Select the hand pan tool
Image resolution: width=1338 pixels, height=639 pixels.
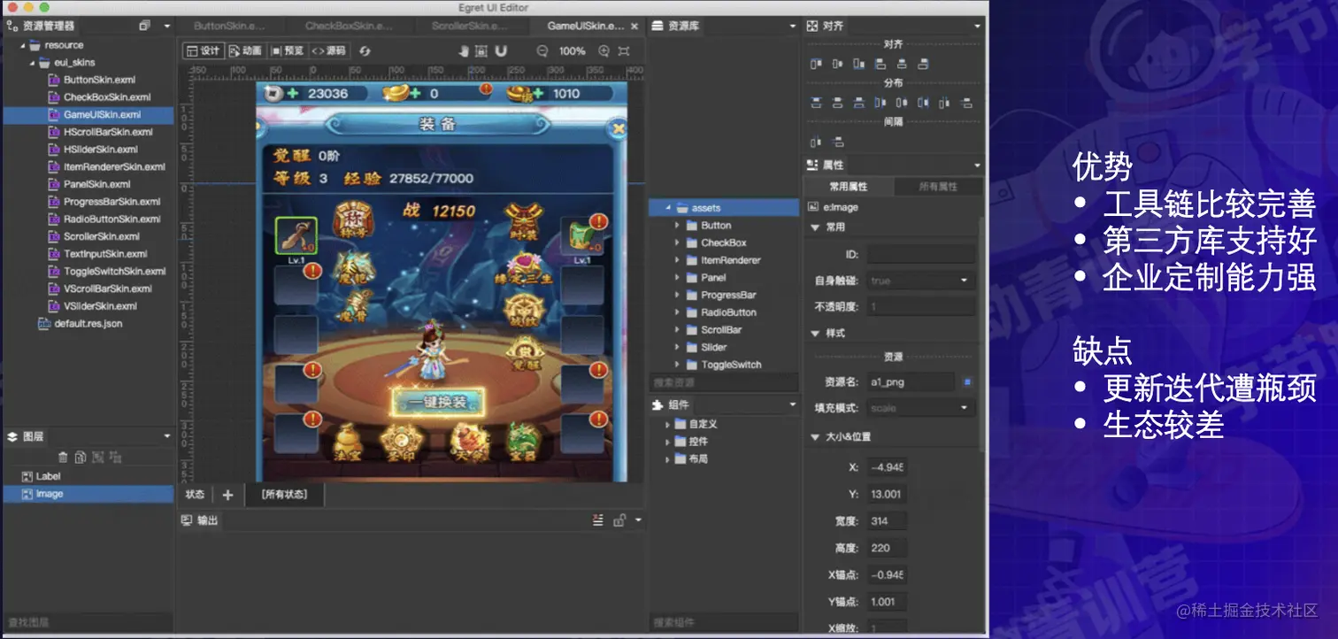click(x=463, y=51)
